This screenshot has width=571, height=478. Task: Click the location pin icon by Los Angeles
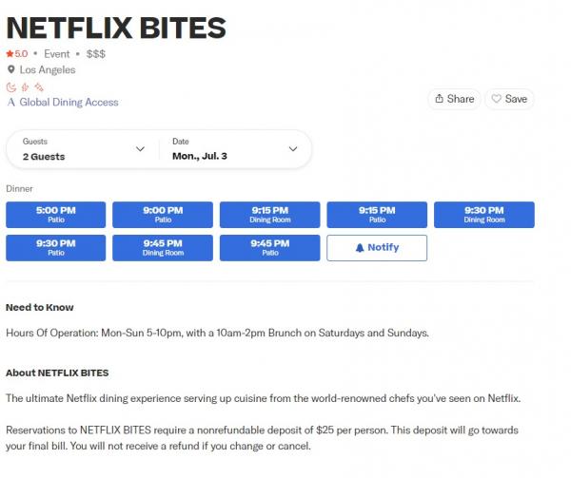(x=11, y=69)
